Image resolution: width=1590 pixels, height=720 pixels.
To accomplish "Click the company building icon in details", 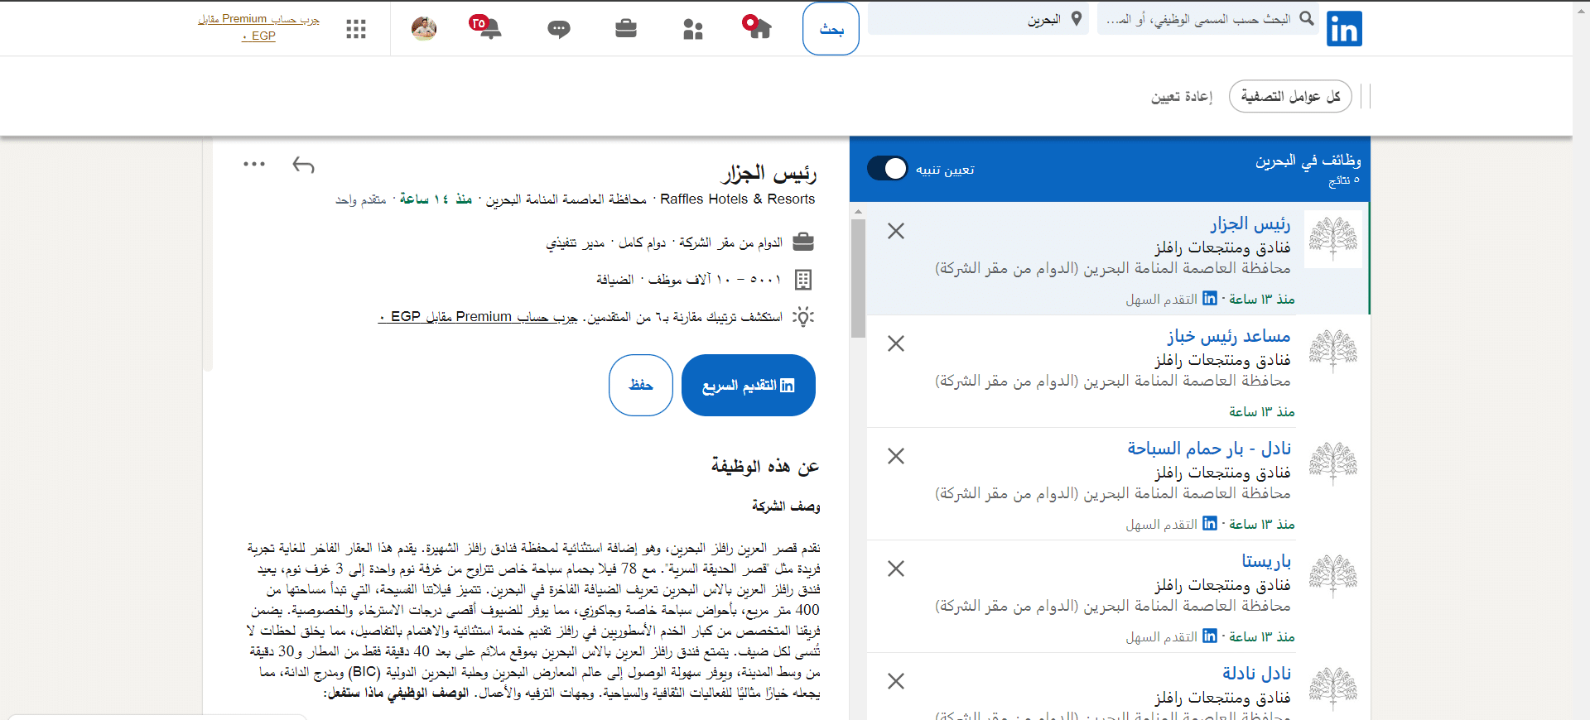I will (803, 280).
